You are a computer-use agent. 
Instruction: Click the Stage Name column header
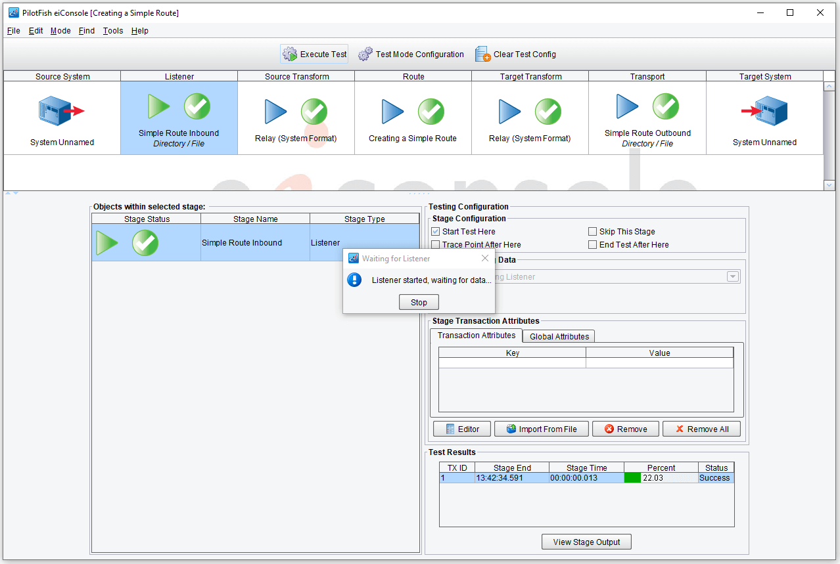pyautogui.click(x=255, y=219)
